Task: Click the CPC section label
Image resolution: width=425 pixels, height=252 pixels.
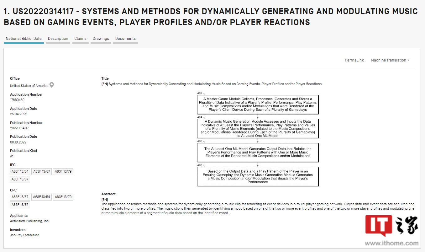Action: point(13,190)
